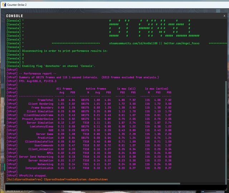This screenshot has width=229, height=193.
Task: Click the InterpolationLatch row label
Action: point(39,168)
